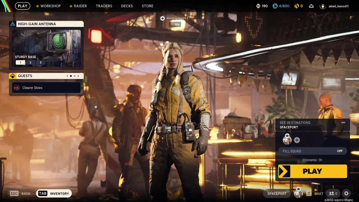Go to previous quest page arrow
Viewport: 359px width, 202px height.
(x=67, y=76)
